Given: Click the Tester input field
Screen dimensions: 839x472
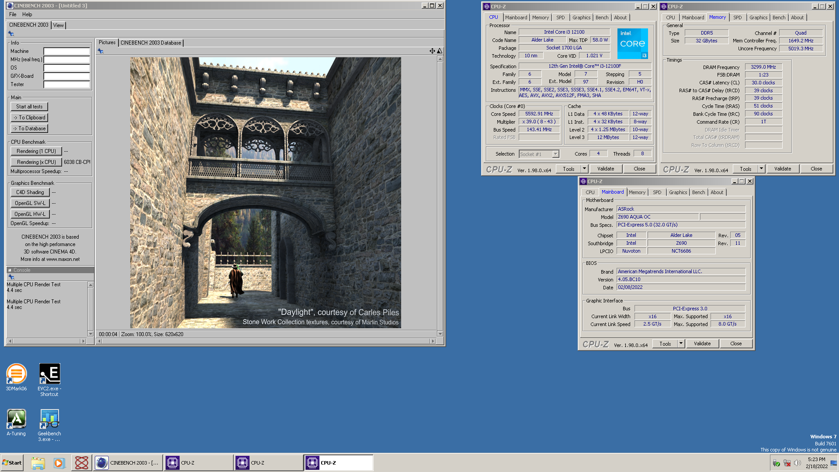Looking at the screenshot, I should (x=66, y=84).
